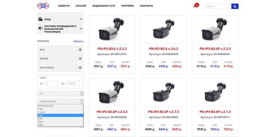
Task: Click Артикул: 00-00016017 text
Action: click(x=215, y=117)
